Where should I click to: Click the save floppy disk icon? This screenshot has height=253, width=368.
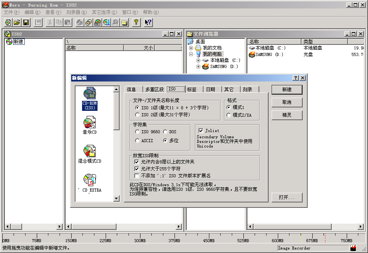tap(26, 22)
